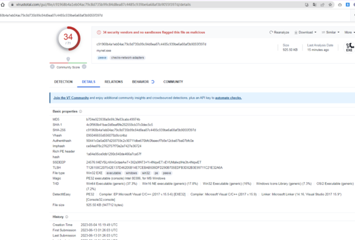Click the EXE file type icon

(x=349, y=47)
